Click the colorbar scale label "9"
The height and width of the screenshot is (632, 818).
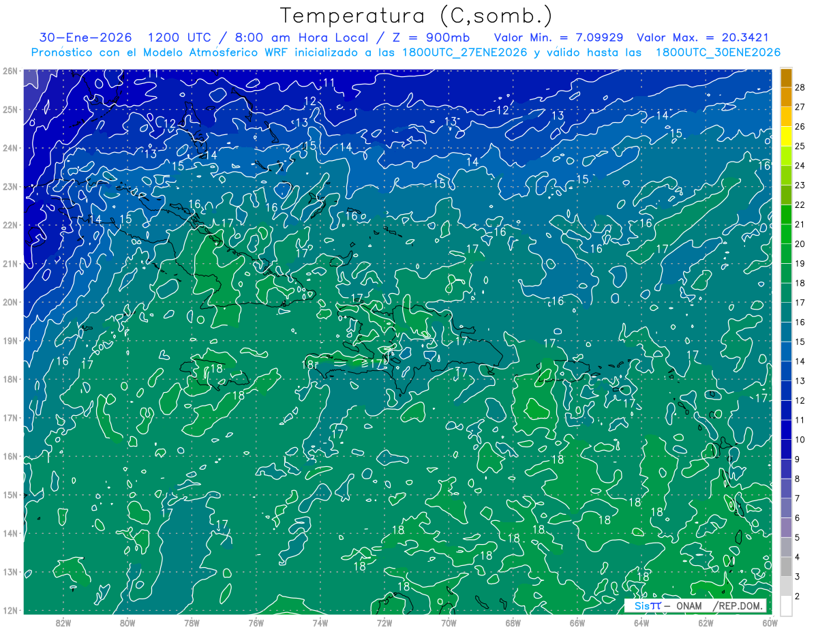tap(798, 460)
